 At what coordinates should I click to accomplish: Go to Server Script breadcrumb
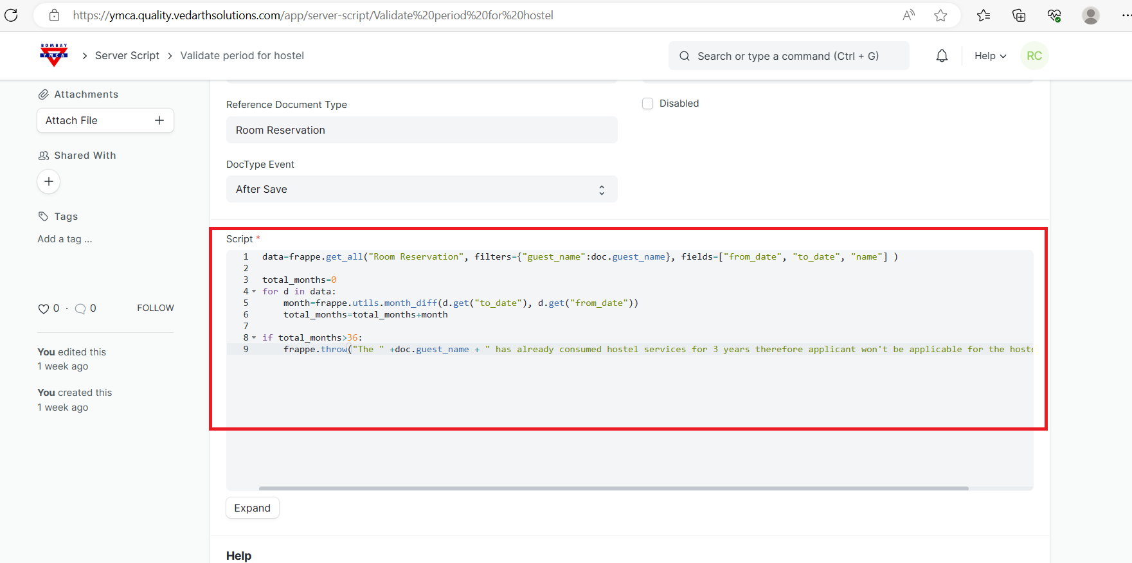(127, 56)
